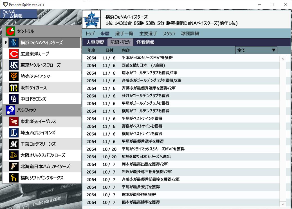Screen dimensions: 292x209
Task: Click the パシフィック league header
Action: (x=42, y=110)
